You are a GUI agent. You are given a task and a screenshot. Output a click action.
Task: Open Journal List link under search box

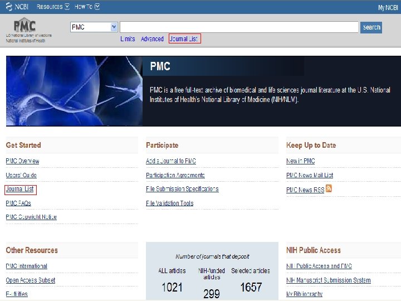tap(184, 38)
